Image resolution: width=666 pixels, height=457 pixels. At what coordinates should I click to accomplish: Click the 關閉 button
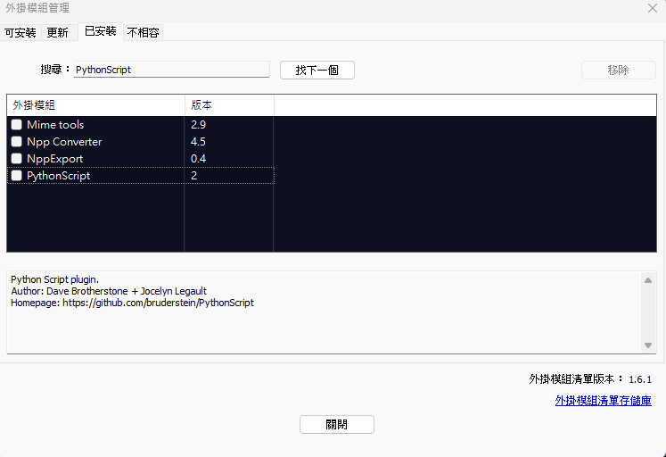pos(336,425)
